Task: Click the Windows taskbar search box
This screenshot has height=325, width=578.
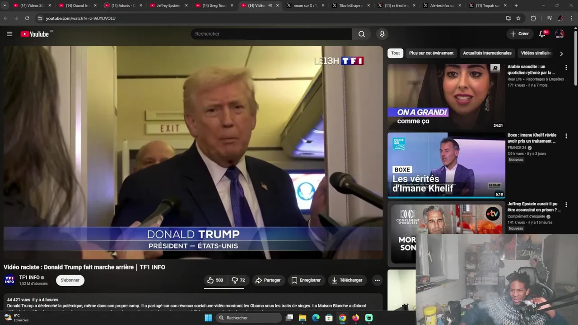Action: click(248, 318)
